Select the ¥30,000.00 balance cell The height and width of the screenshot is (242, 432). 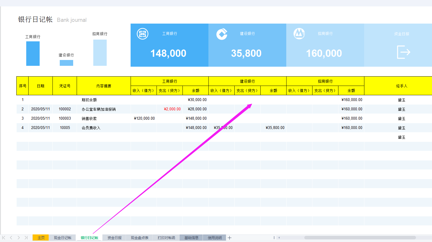coord(196,100)
